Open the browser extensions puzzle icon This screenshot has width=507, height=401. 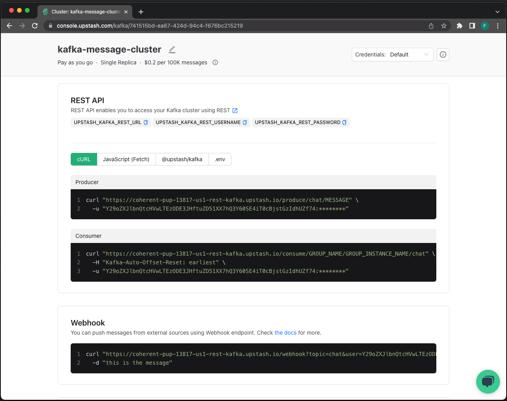[x=459, y=25]
